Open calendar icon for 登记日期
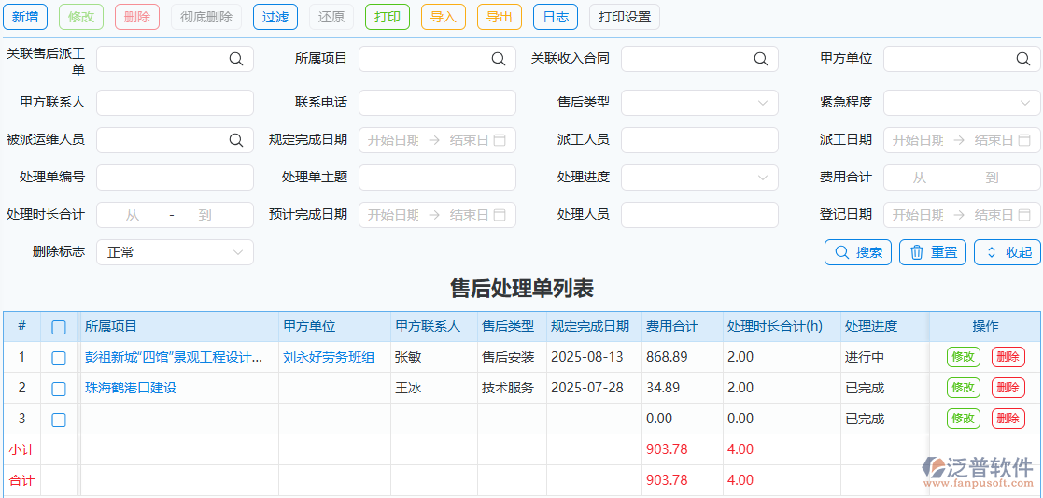 pos(1024,214)
